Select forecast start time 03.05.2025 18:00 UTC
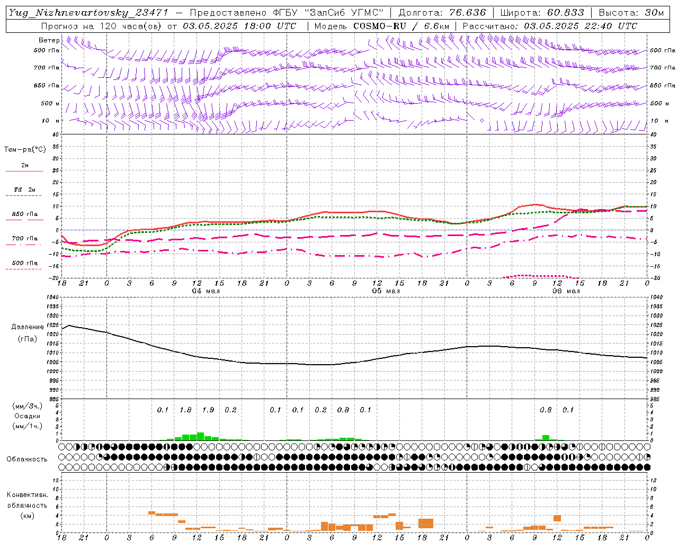Image resolution: width=678 pixels, height=542 pixels. (x=239, y=26)
